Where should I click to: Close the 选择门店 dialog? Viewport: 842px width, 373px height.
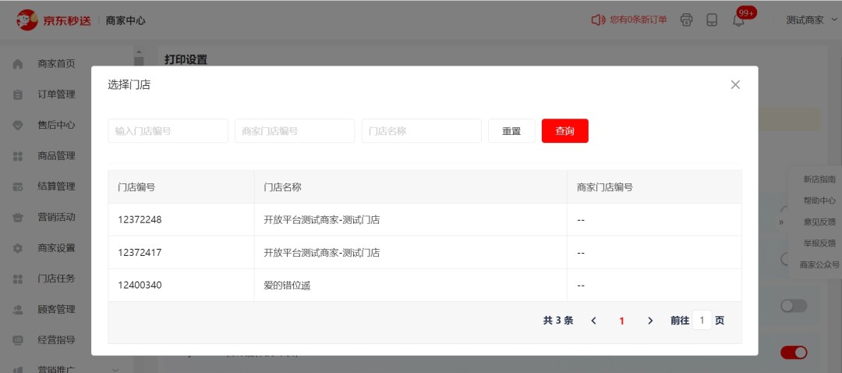[735, 85]
